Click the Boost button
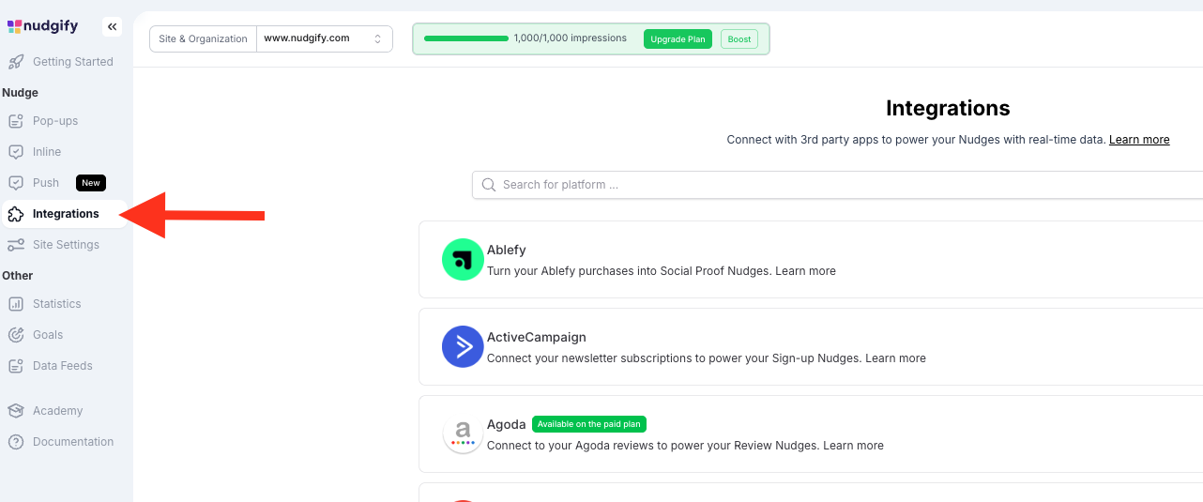This screenshot has height=502, width=1203. (x=739, y=39)
